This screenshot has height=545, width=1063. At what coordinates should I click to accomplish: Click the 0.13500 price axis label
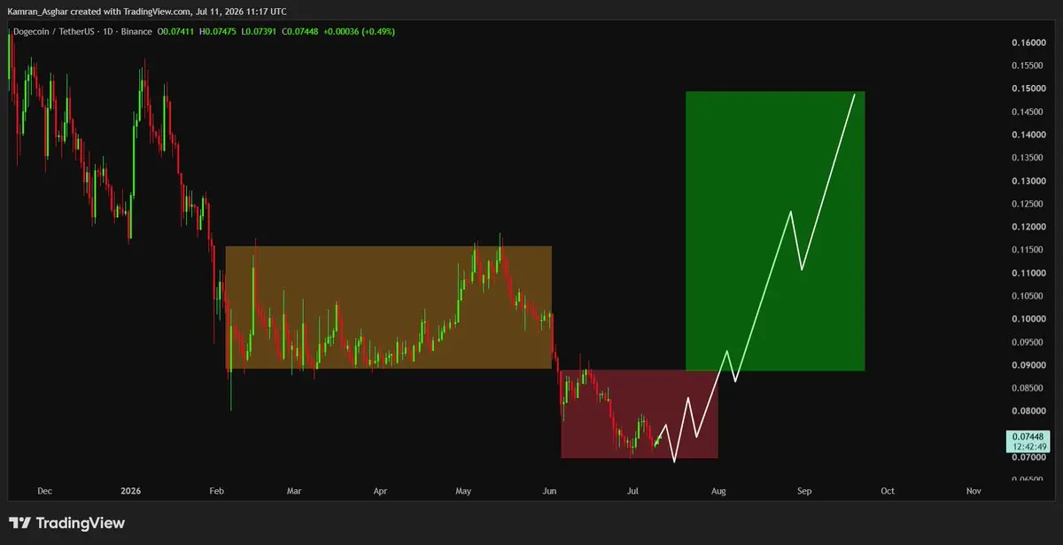click(x=1028, y=158)
